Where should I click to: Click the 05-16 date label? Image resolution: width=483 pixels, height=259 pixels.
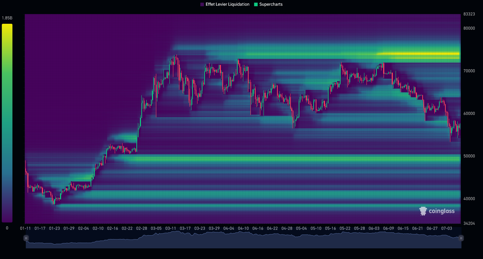[331, 228]
